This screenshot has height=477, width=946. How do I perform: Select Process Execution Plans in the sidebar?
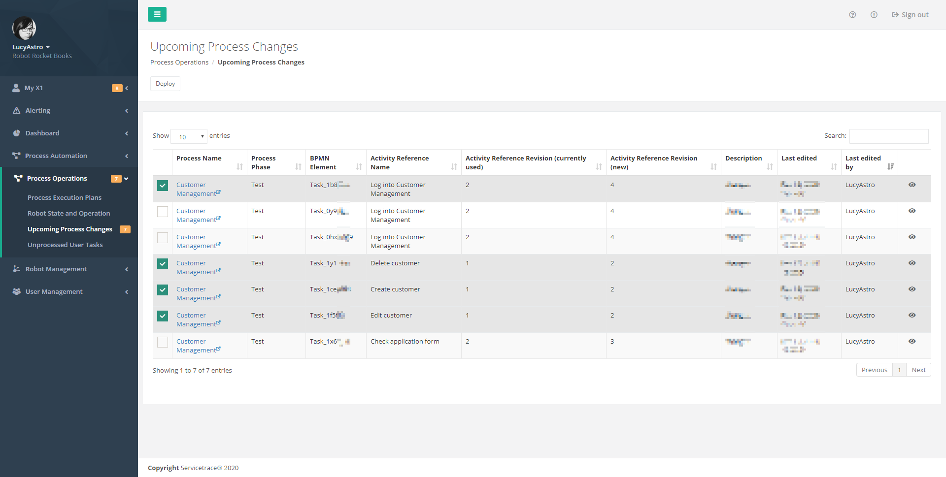tap(65, 197)
